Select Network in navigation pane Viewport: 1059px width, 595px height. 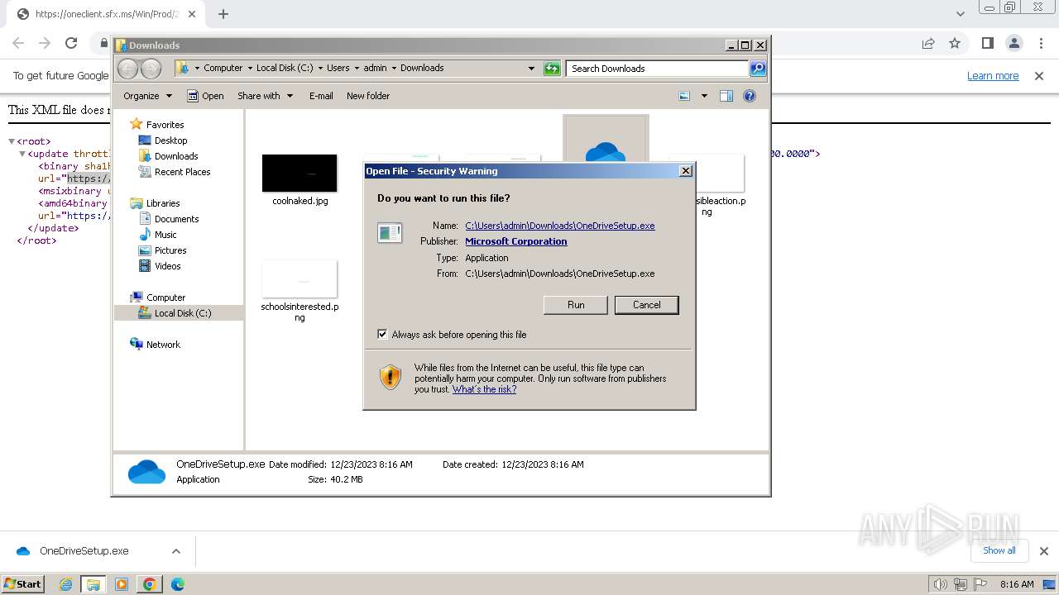pos(163,345)
